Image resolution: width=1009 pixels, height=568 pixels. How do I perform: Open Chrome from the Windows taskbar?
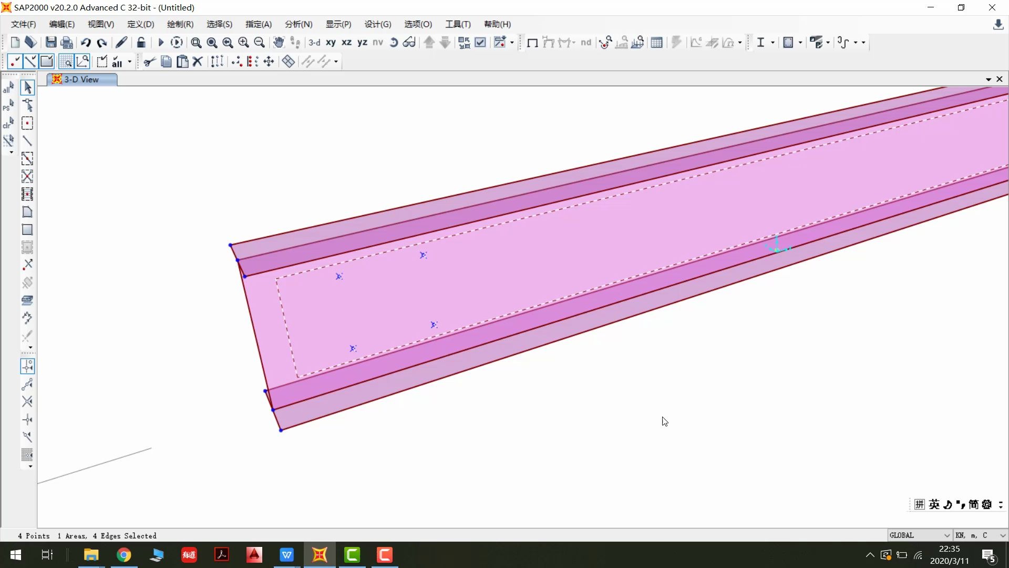pos(124,555)
